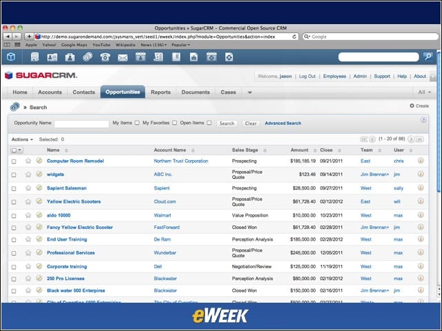Open Calls via the telephone icon
442x331 pixels.
(105, 57)
